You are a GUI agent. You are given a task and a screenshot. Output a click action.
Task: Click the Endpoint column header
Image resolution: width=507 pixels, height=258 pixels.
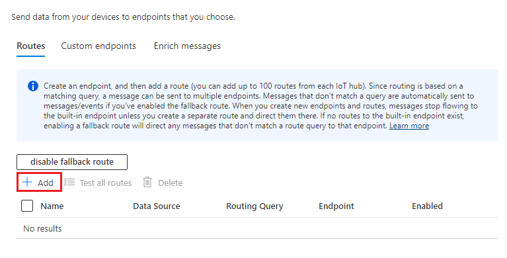point(336,206)
